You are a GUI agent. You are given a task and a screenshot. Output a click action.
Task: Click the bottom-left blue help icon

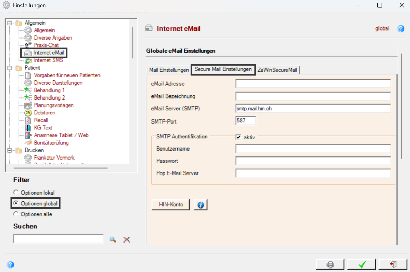click(x=10, y=265)
